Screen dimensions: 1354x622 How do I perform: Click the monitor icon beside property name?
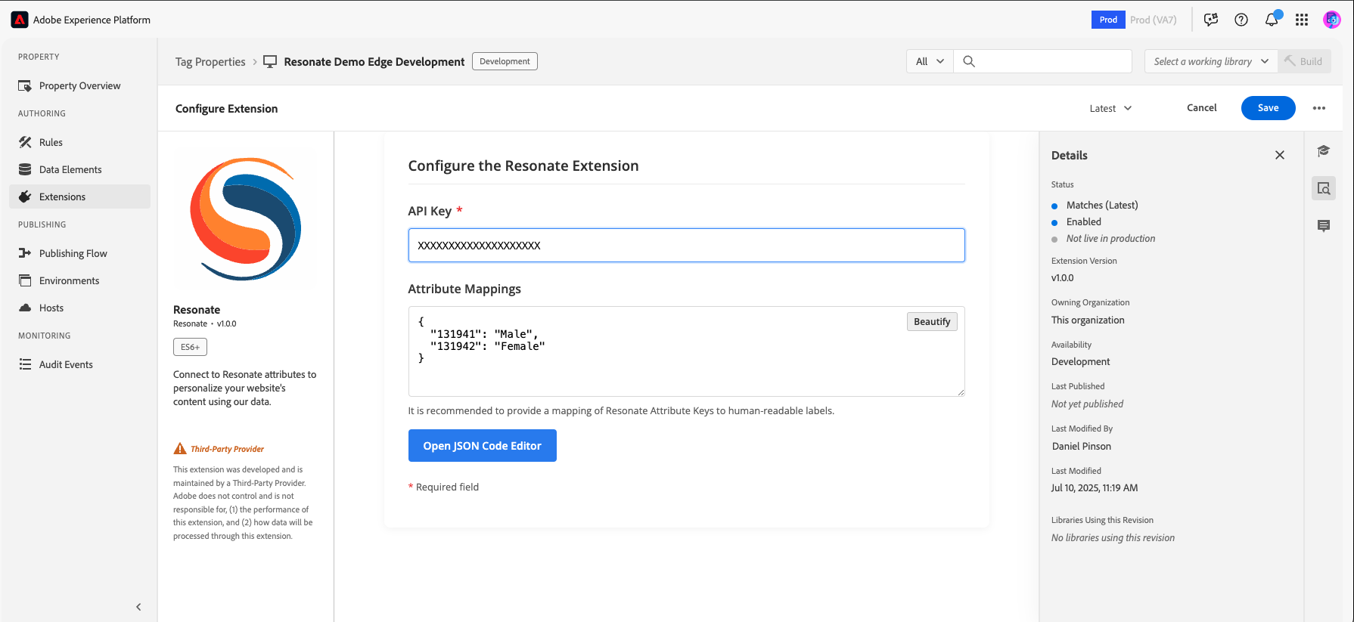(x=270, y=61)
